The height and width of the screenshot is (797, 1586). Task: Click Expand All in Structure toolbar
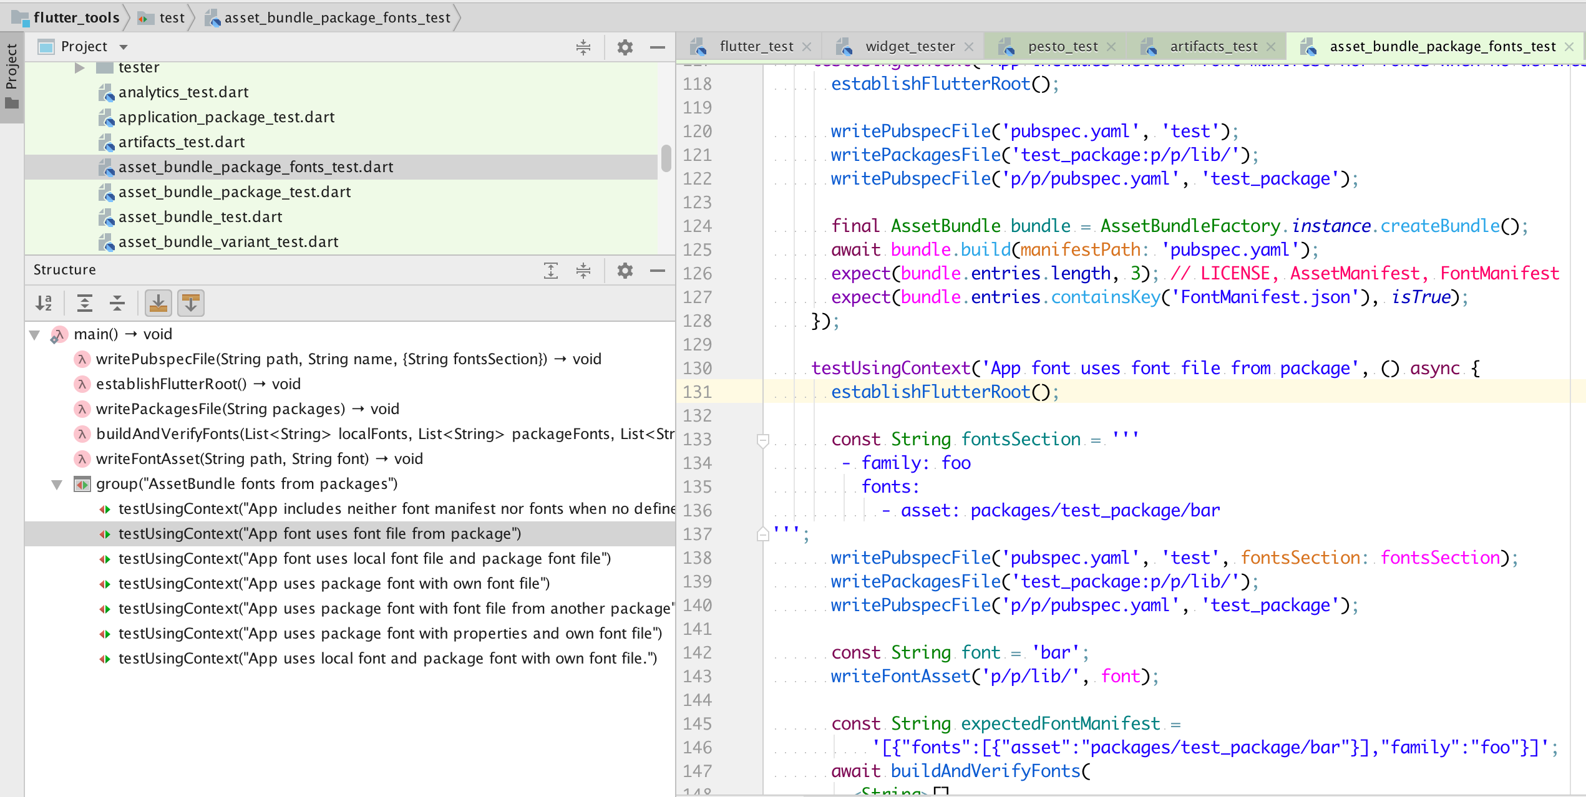click(85, 303)
